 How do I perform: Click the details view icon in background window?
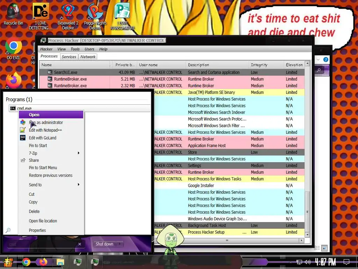[317, 248]
